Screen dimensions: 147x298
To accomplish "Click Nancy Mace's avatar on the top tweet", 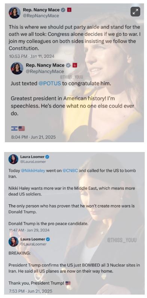I will pos(15,13).
